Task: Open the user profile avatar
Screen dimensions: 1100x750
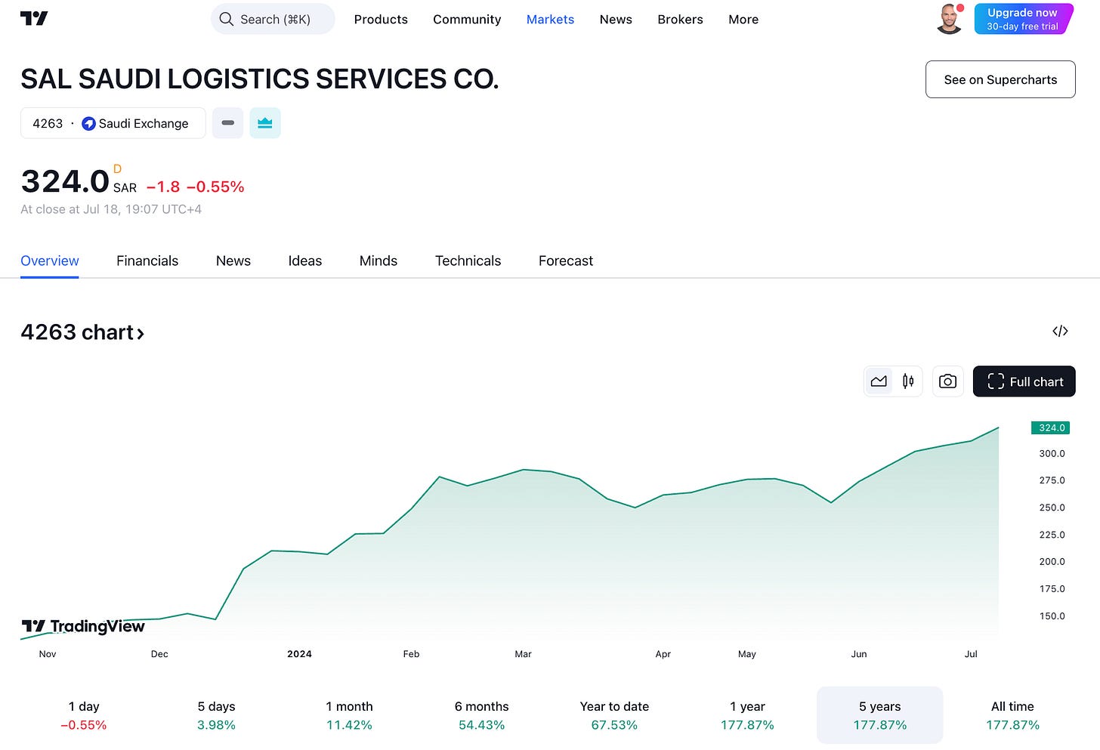Action: coord(949,19)
